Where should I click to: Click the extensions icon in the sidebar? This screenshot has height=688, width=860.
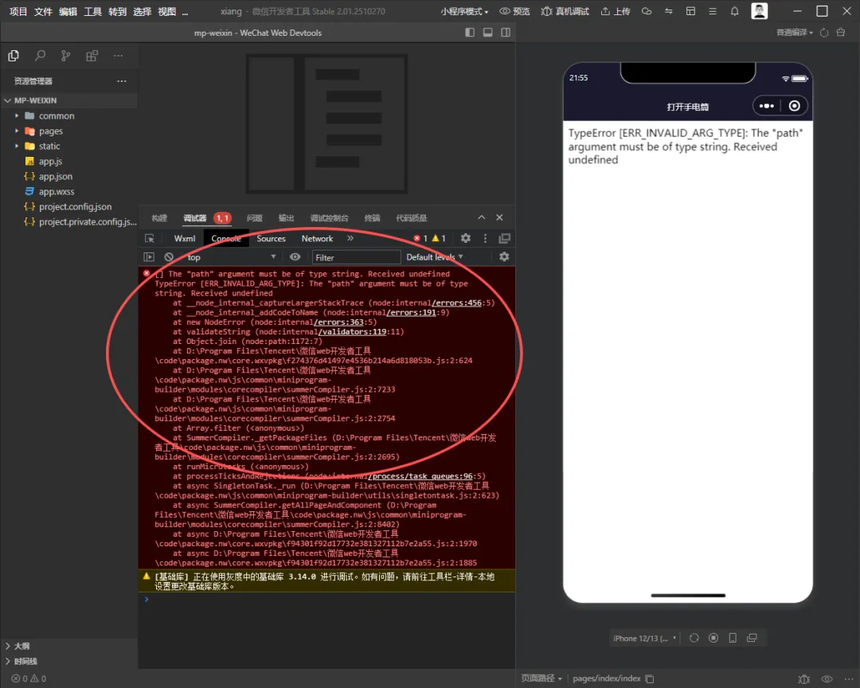tap(92, 56)
